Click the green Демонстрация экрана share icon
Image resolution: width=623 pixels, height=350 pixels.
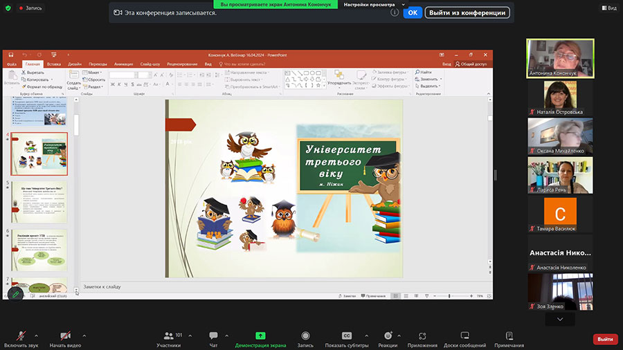coord(260,336)
